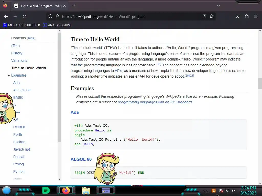
Task: Click the site security padlock icon
Action: [x=58, y=17]
